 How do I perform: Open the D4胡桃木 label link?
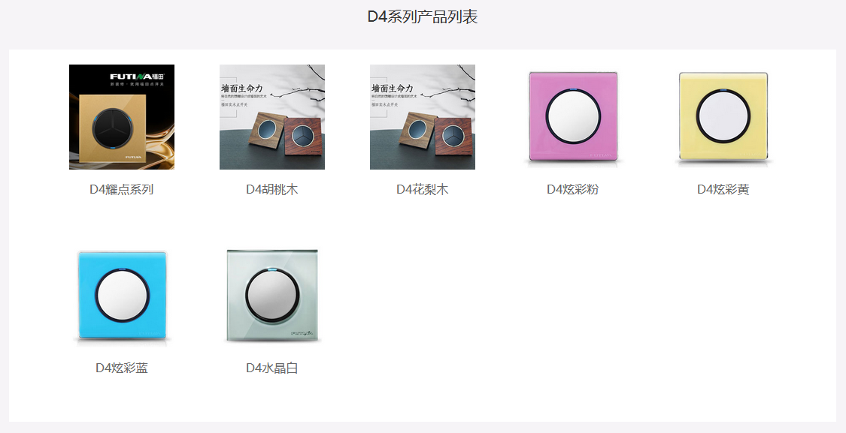[272, 190]
